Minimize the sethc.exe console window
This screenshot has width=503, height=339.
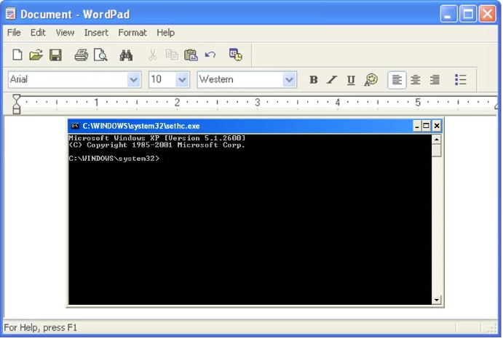[416, 126]
